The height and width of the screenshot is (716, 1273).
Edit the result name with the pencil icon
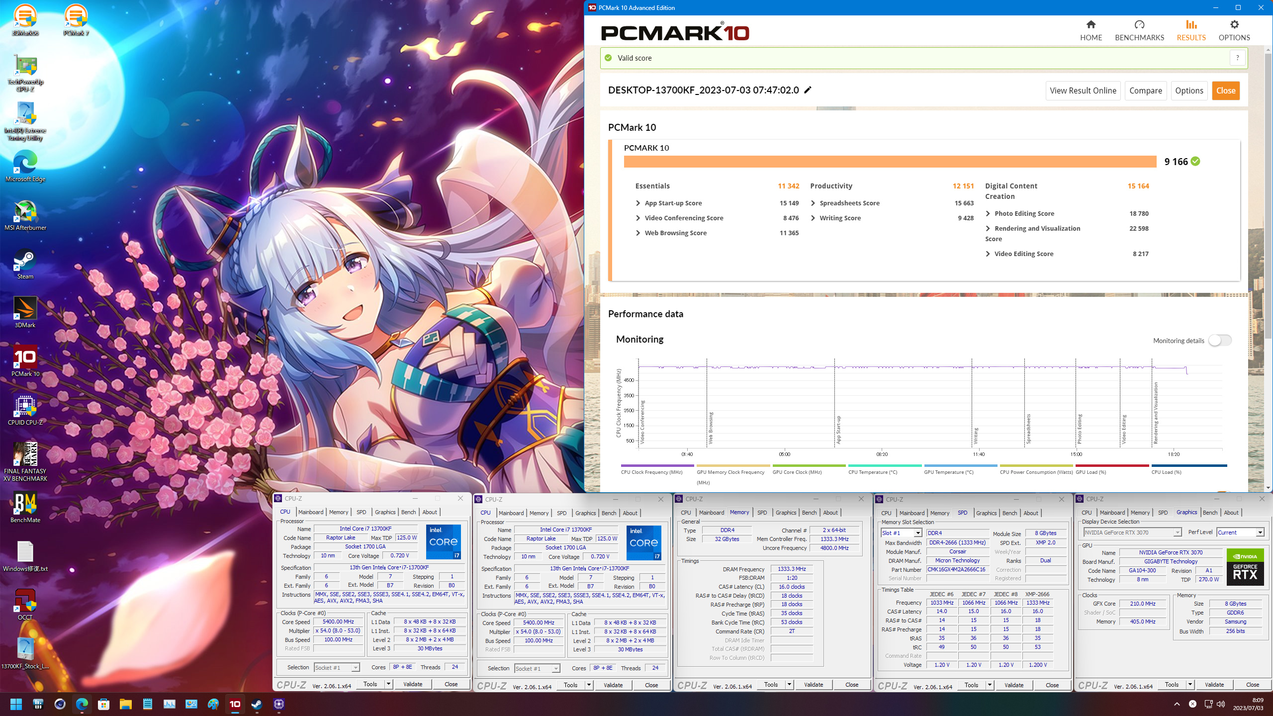[808, 90]
